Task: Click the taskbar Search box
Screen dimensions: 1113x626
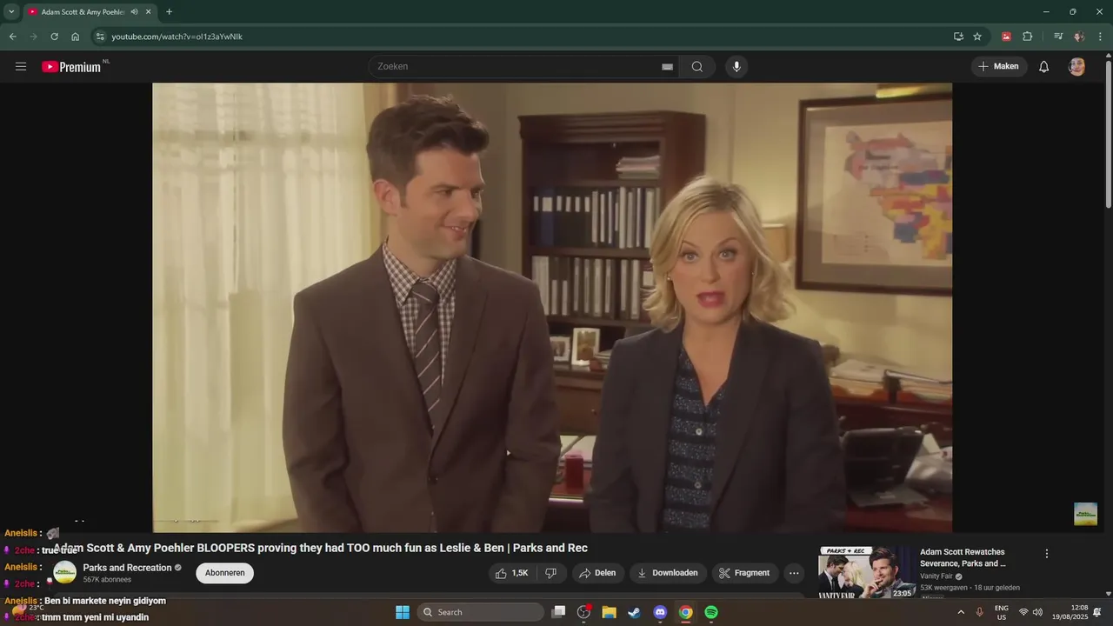Action: [x=480, y=612]
